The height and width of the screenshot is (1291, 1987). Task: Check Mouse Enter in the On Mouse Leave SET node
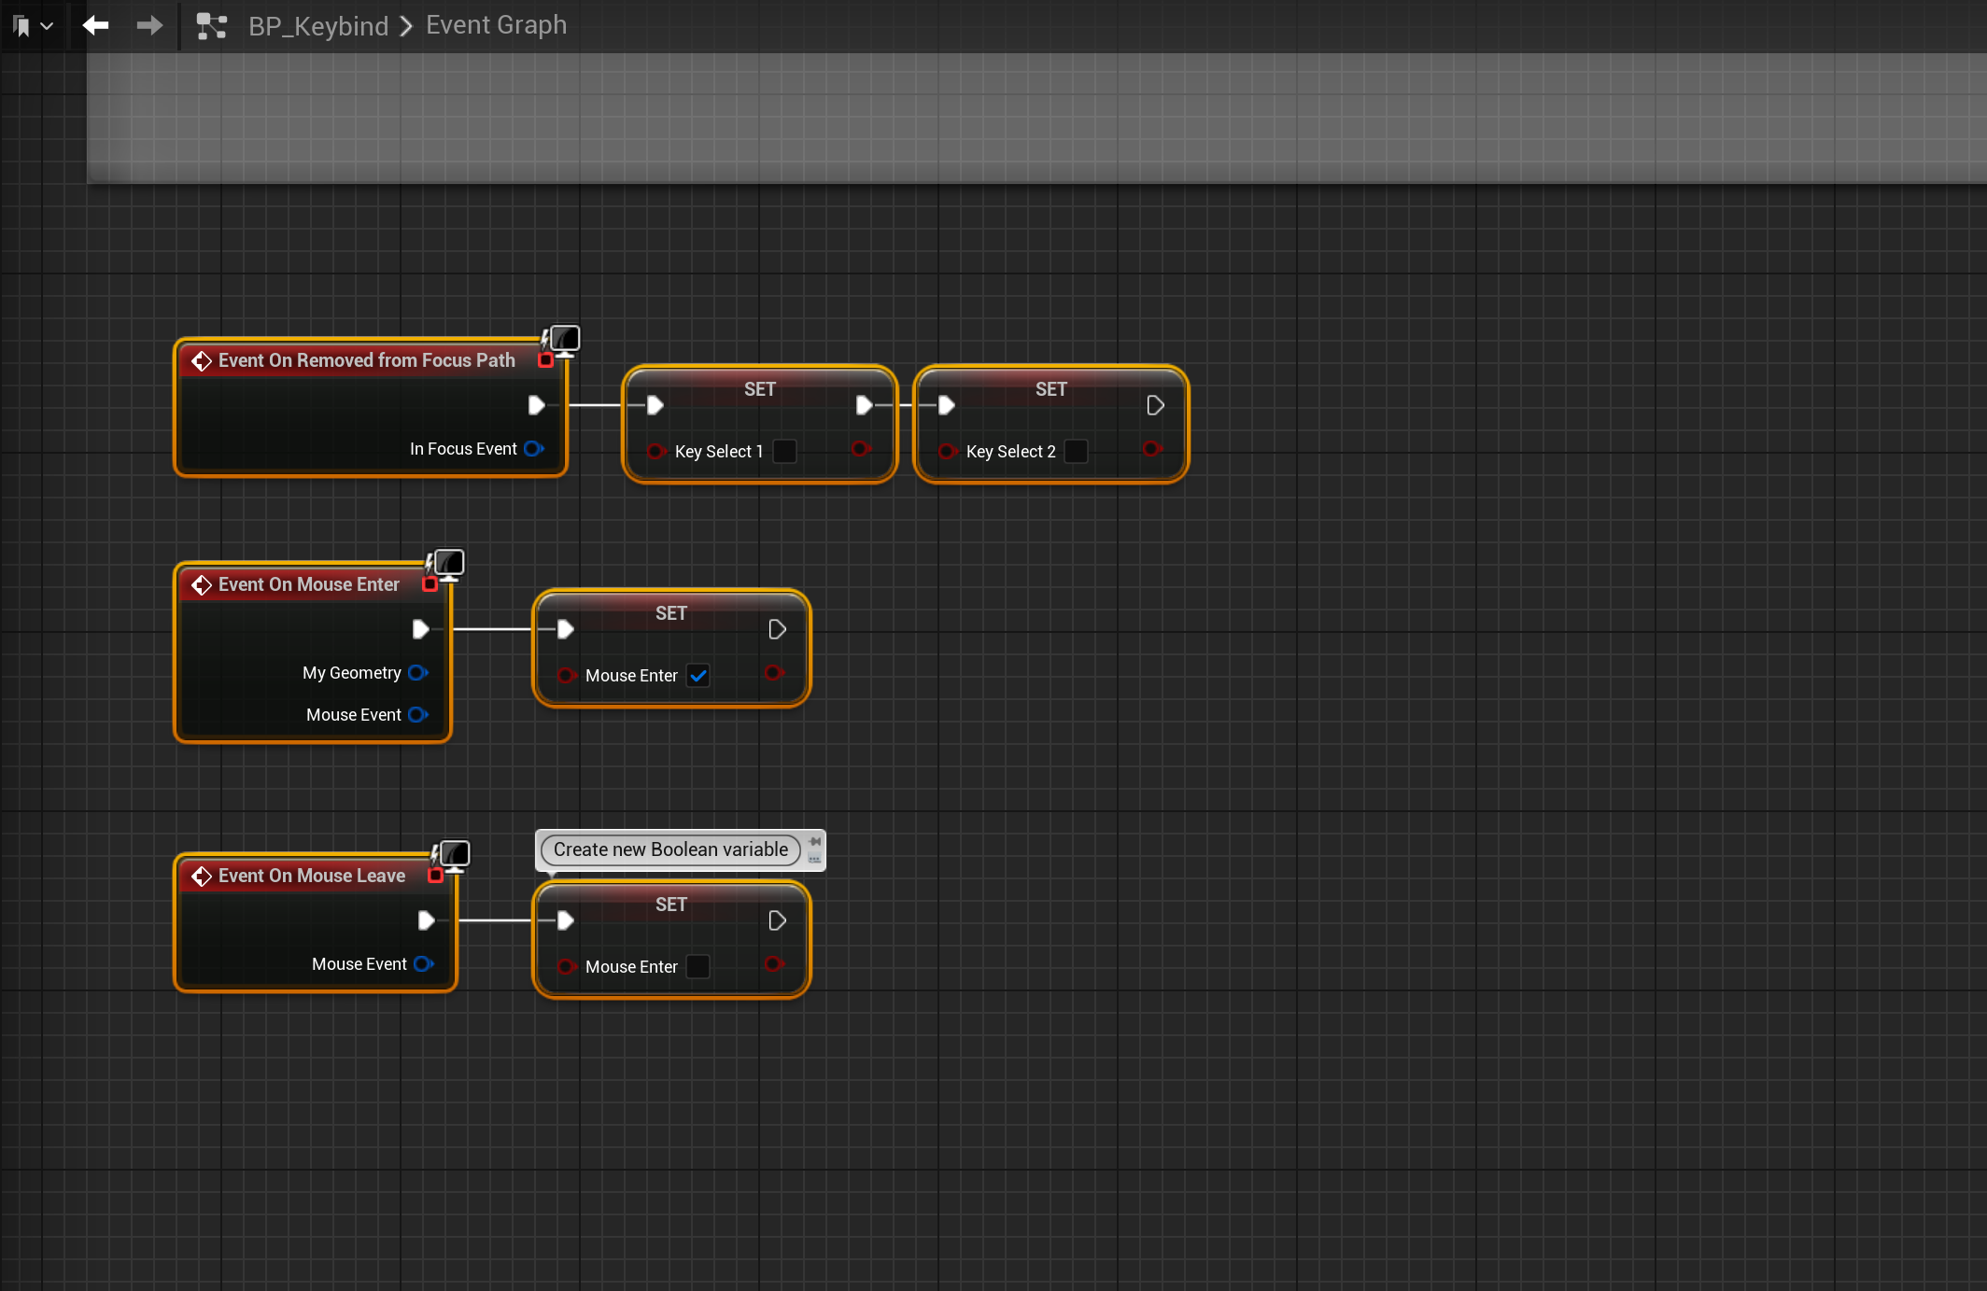[698, 967]
